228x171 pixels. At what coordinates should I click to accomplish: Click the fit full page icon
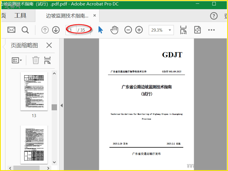[x=198, y=30]
